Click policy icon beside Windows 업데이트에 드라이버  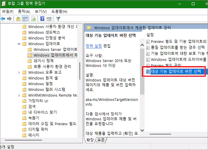point(148,59)
